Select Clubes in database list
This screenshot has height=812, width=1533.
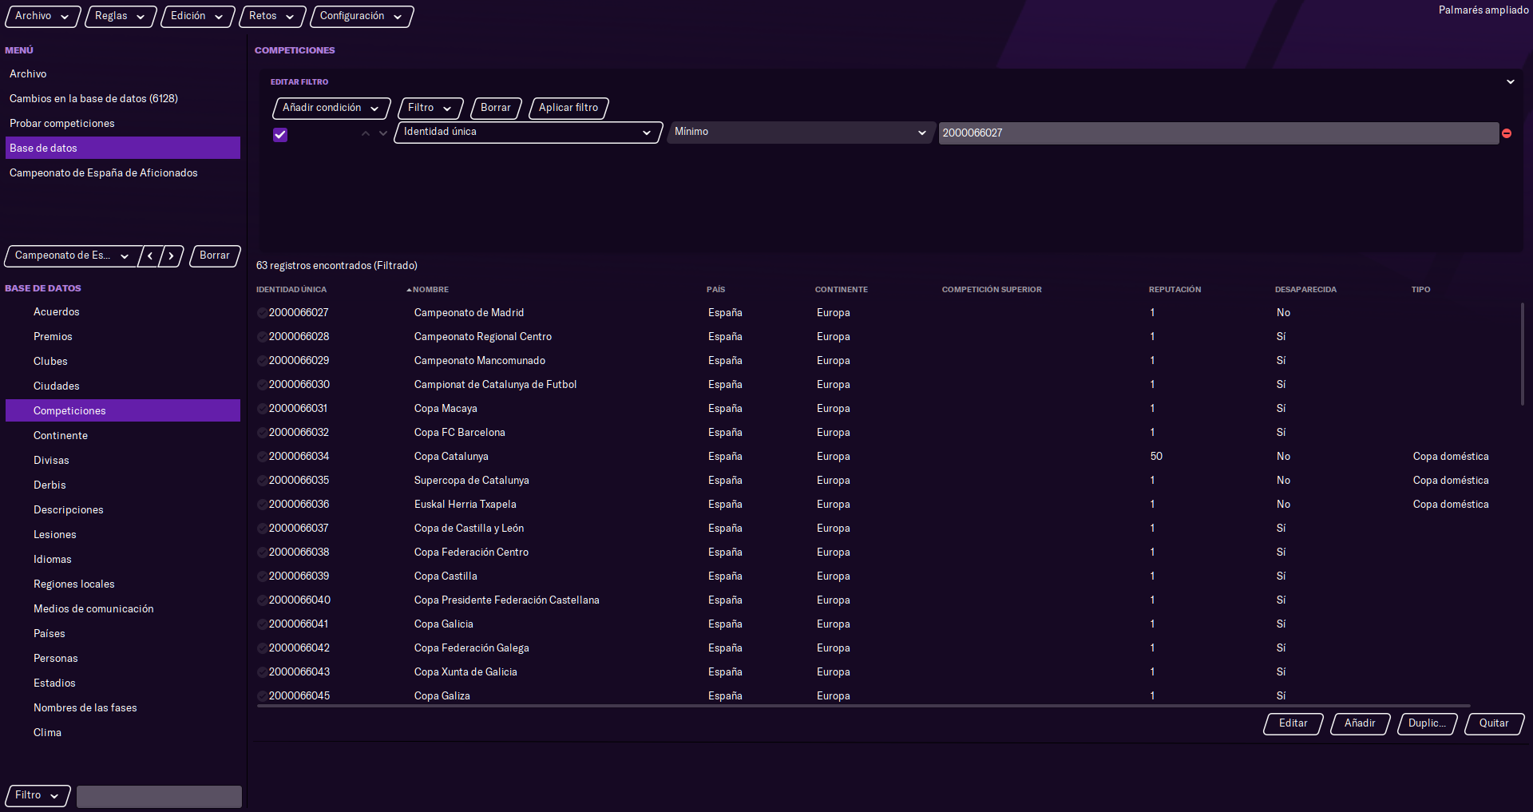coord(123,362)
